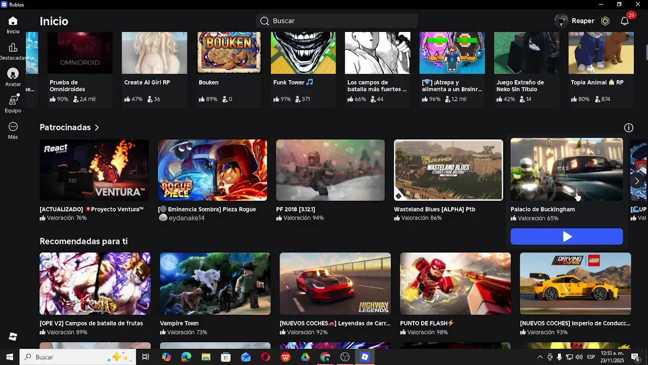This screenshot has height=365, width=648.
Task: Click the Windows taskbar Buscar search box
Action: pos(78,357)
